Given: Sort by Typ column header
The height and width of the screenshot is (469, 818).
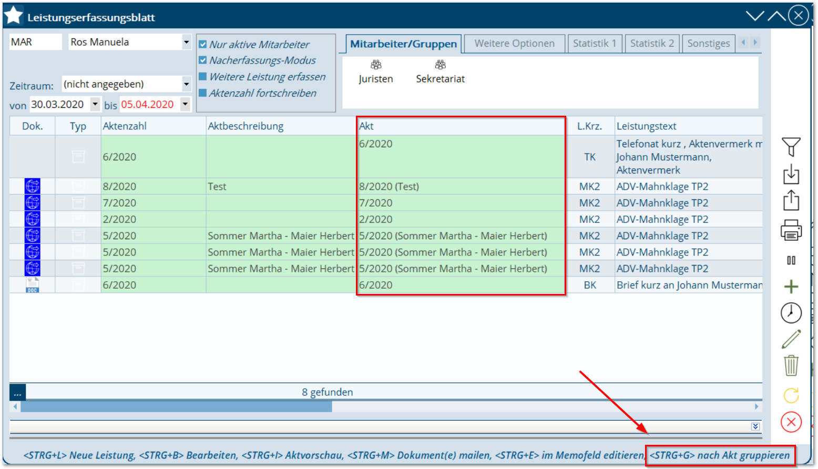Looking at the screenshot, I should tap(78, 126).
